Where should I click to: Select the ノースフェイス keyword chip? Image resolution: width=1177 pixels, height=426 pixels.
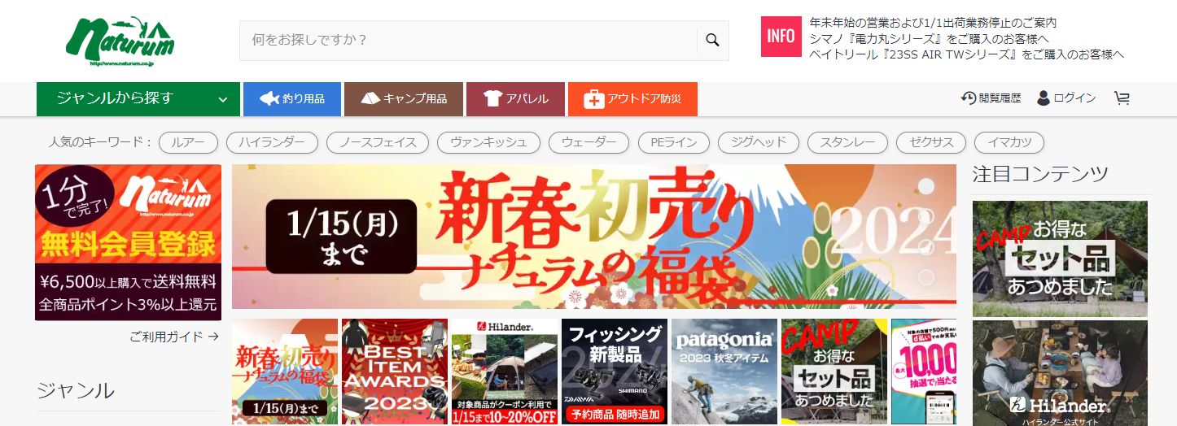point(378,142)
